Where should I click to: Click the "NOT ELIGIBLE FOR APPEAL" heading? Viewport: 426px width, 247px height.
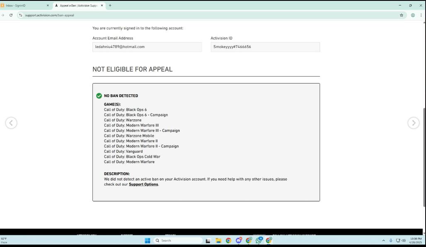[x=132, y=70]
